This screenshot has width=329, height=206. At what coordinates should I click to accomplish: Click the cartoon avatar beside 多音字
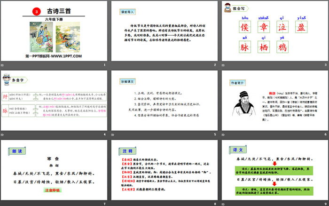click(8, 76)
